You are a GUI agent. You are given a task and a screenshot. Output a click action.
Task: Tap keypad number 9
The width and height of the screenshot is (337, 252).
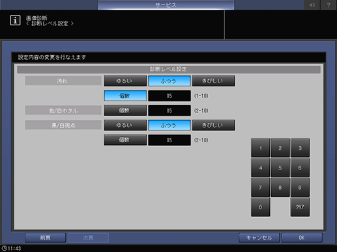point(300,188)
